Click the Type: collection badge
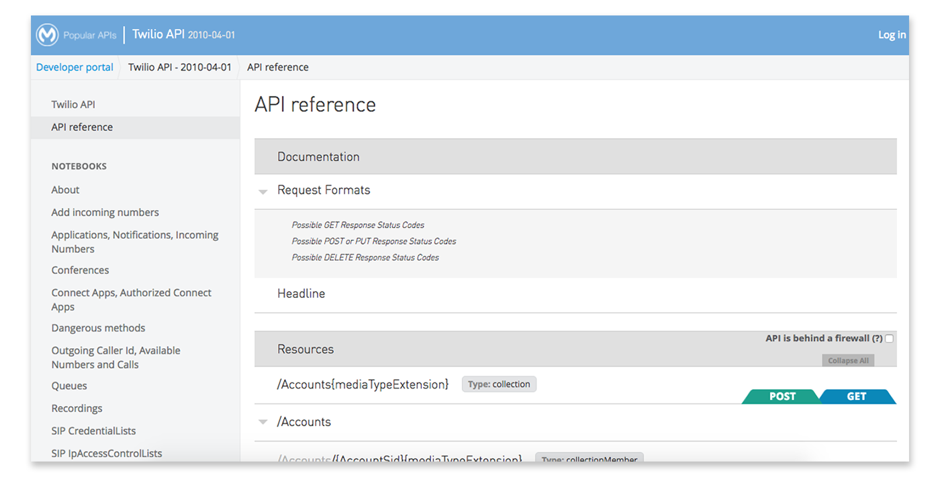The image size is (940, 477). click(x=499, y=384)
